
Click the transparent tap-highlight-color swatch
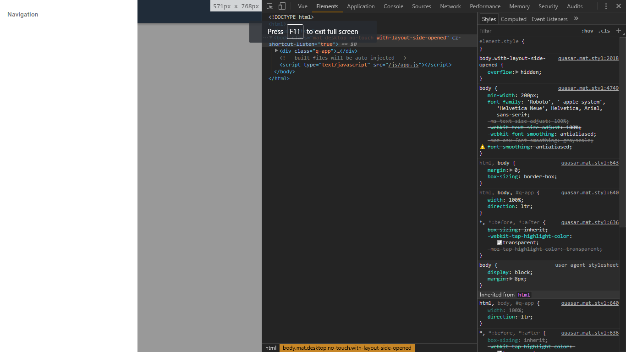pyautogui.click(x=499, y=242)
